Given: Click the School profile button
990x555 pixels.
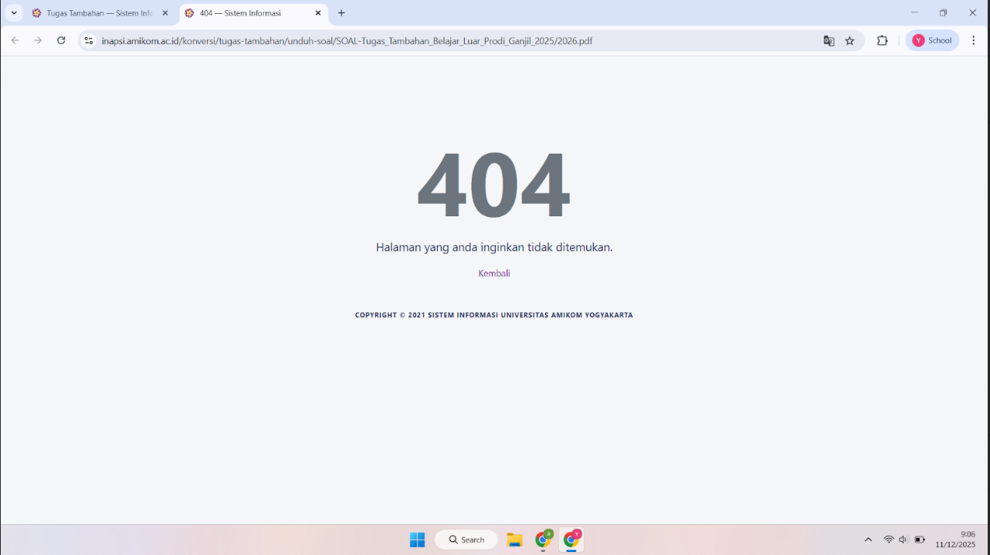Looking at the screenshot, I should tap(932, 41).
